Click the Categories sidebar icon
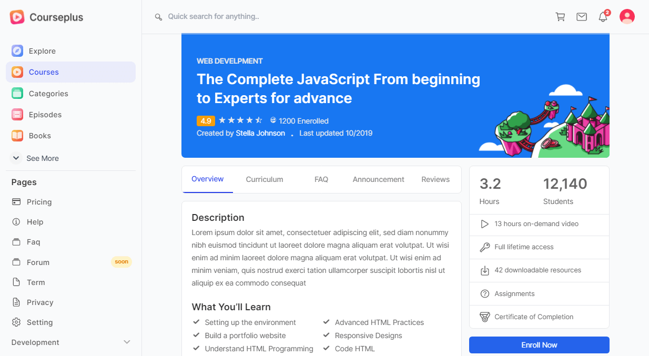Image resolution: width=649 pixels, height=356 pixels. (17, 94)
